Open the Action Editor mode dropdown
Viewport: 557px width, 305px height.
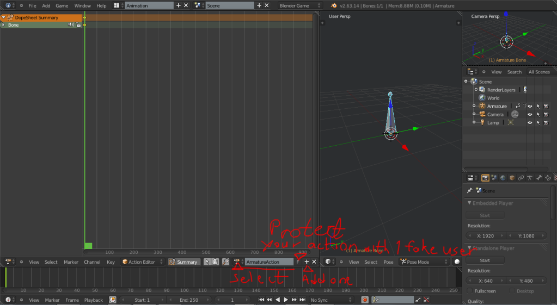pyautogui.click(x=142, y=262)
